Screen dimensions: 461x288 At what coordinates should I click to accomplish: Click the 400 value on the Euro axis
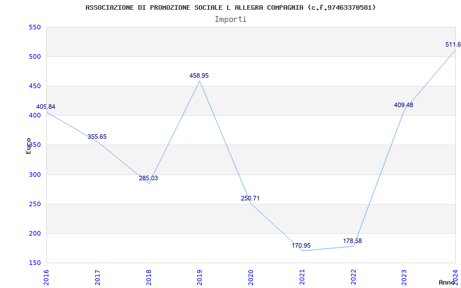[35, 116]
